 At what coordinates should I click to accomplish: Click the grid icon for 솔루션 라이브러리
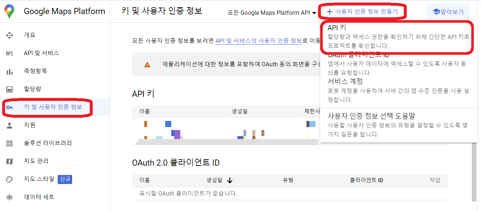[10, 143]
